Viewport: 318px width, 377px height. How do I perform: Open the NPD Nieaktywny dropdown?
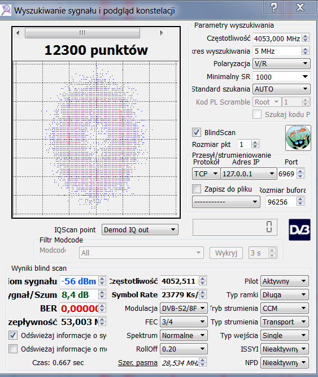(285, 362)
